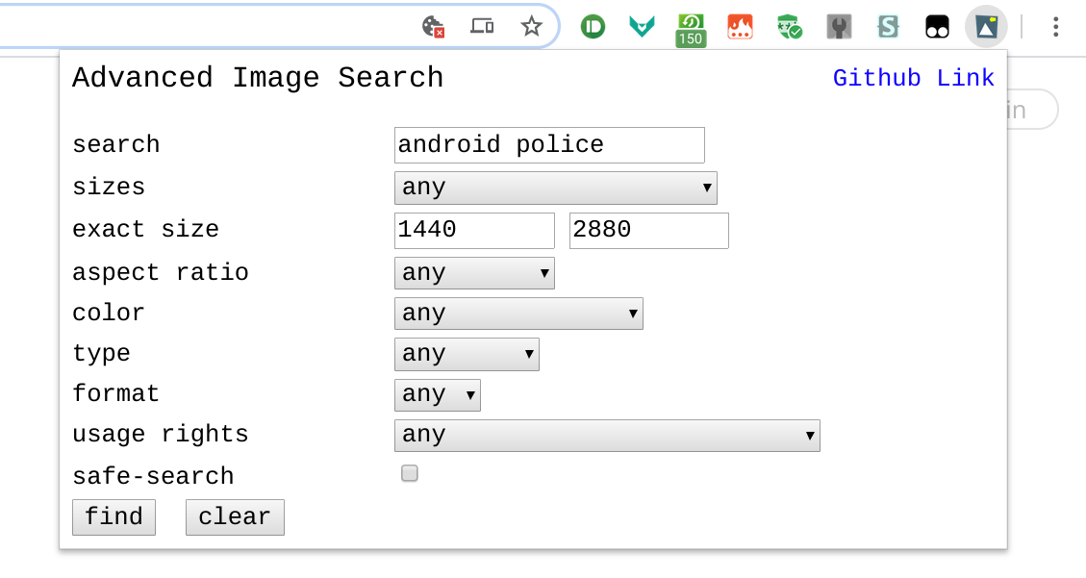Click the send-to-devices icon in address bar
The image size is (1086, 578).
[482, 27]
